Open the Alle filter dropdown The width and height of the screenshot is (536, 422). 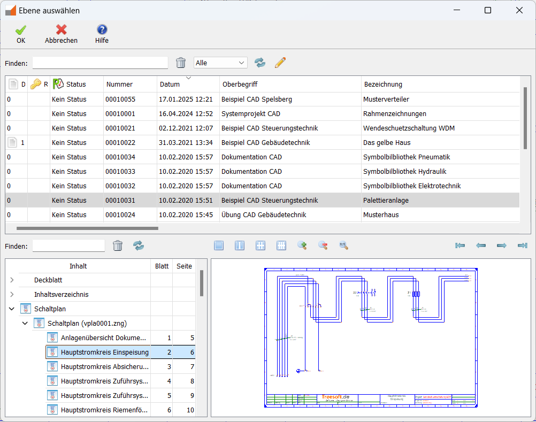(220, 63)
